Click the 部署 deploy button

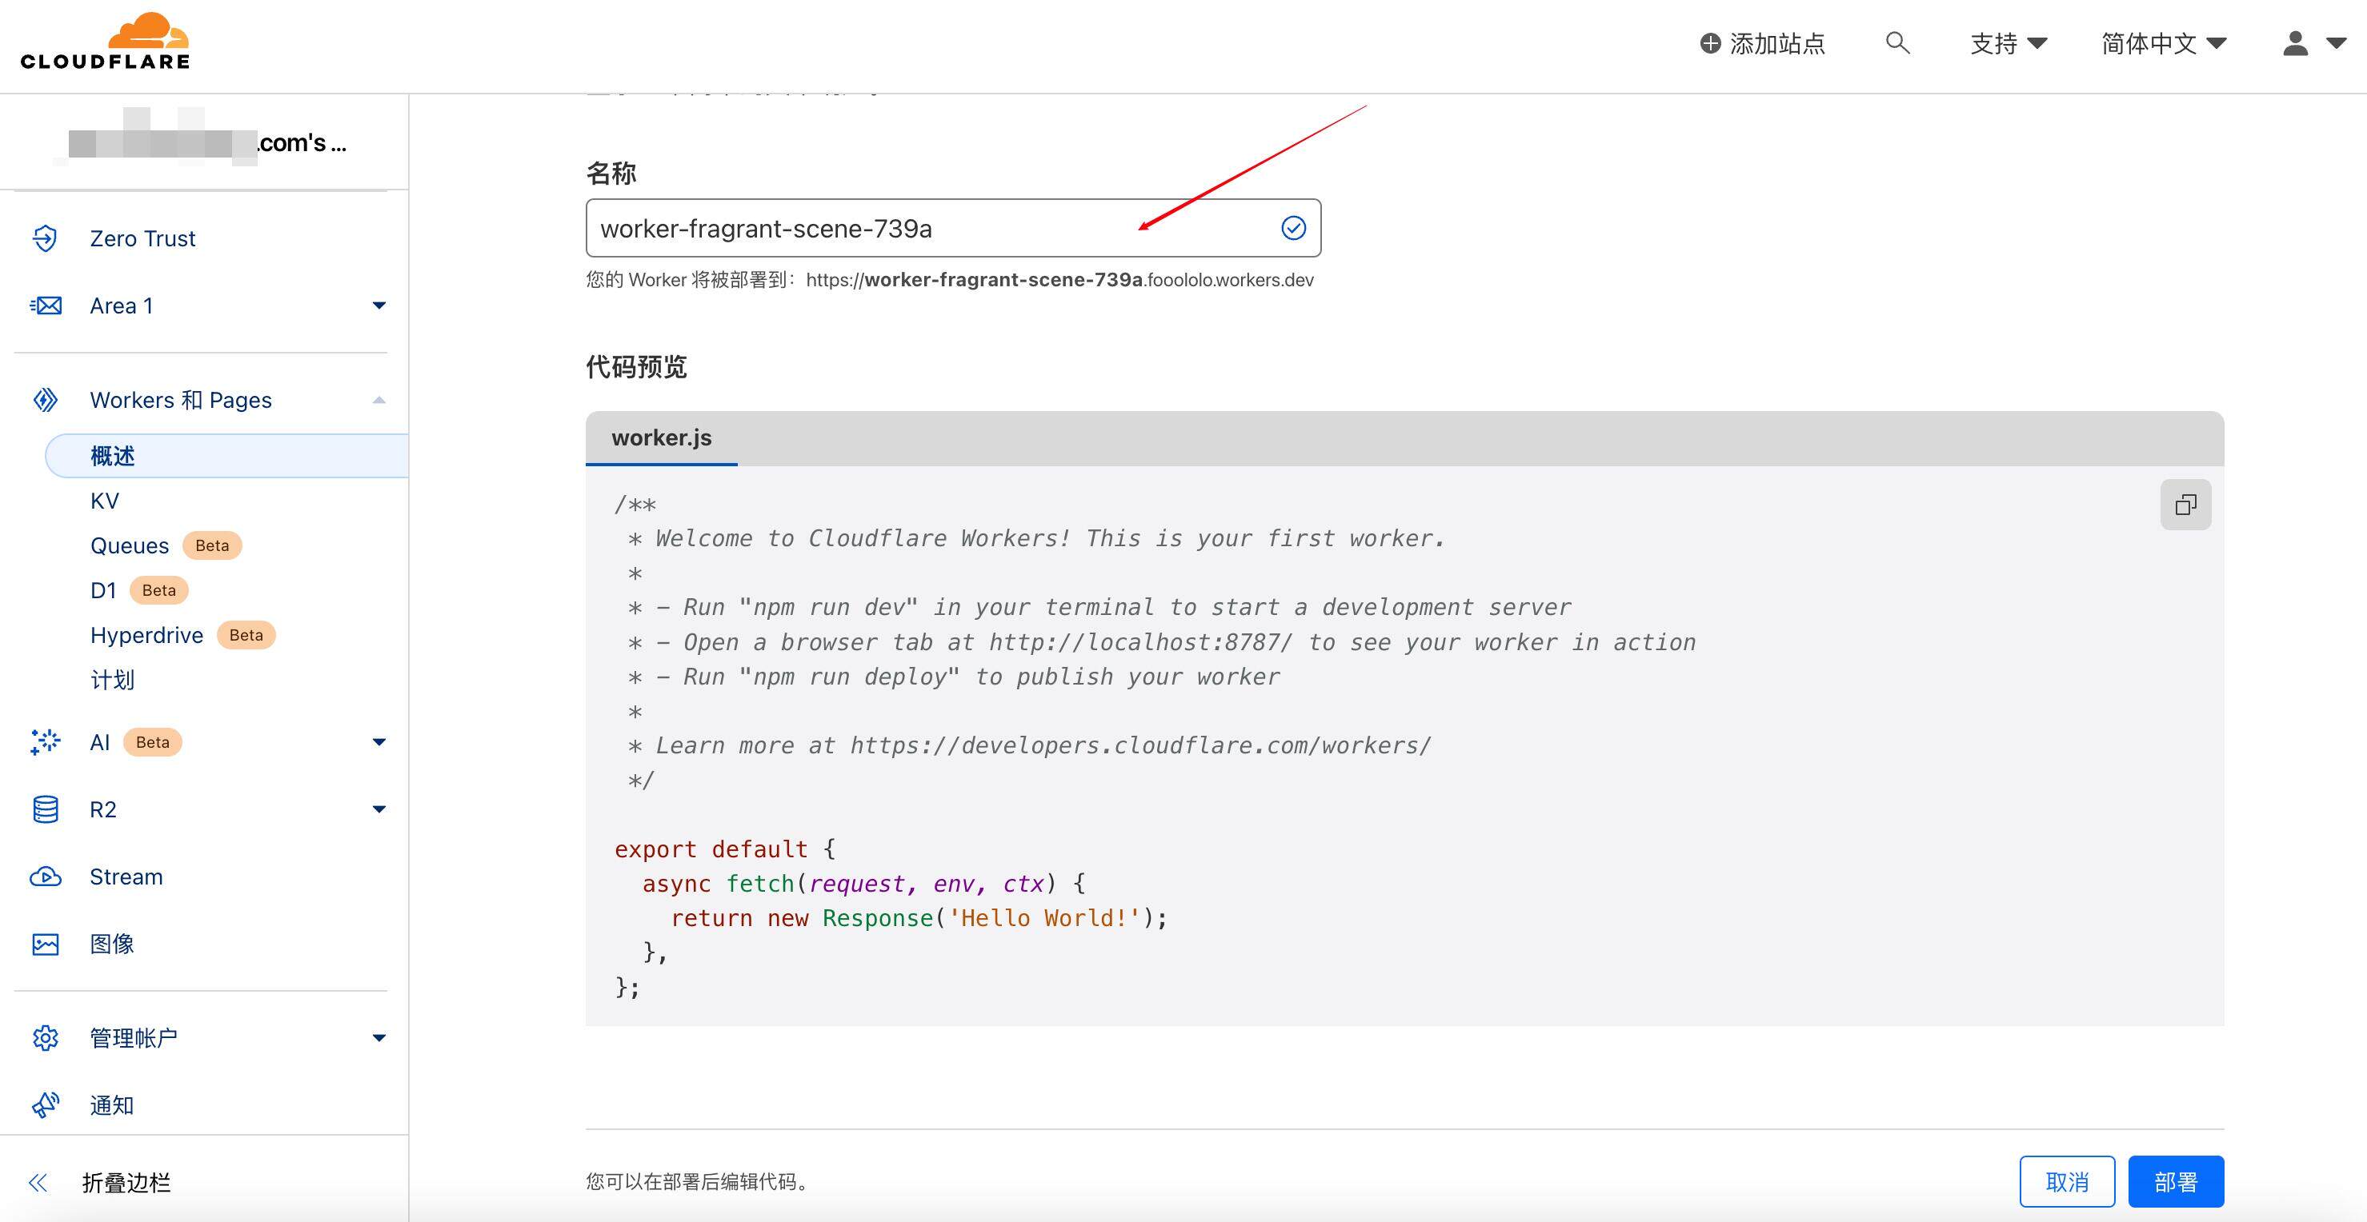point(2176,1181)
